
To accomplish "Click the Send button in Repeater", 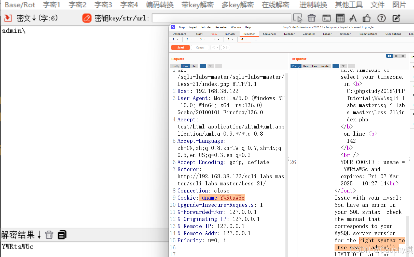I will click(180, 47).
